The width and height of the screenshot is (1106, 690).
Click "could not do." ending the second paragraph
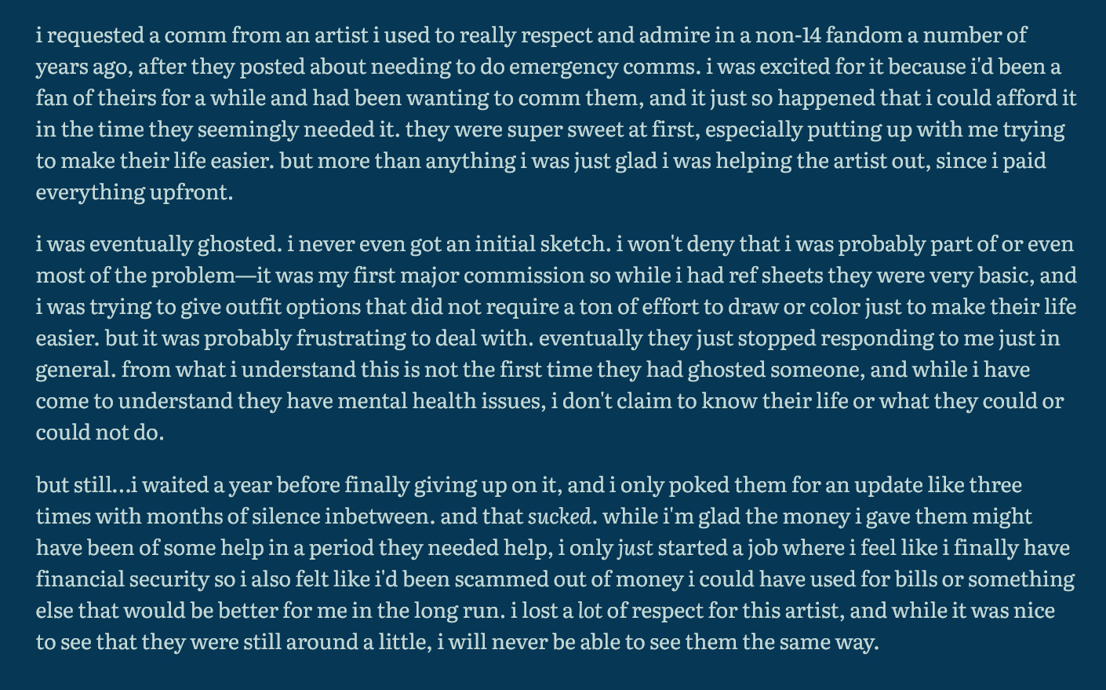coord(100,433)
